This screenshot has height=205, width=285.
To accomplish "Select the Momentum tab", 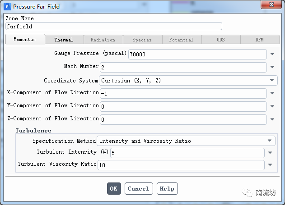I will (25, 40).
